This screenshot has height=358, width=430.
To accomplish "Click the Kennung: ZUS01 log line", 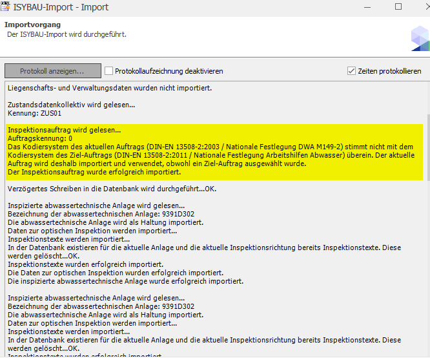I will pyautogui.click(x=34, y=113).
